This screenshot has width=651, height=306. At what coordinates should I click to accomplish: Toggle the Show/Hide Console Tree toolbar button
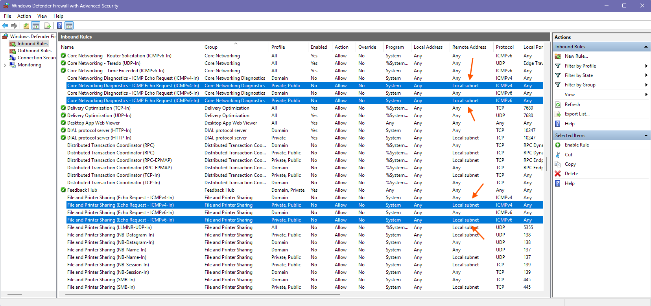36,26
